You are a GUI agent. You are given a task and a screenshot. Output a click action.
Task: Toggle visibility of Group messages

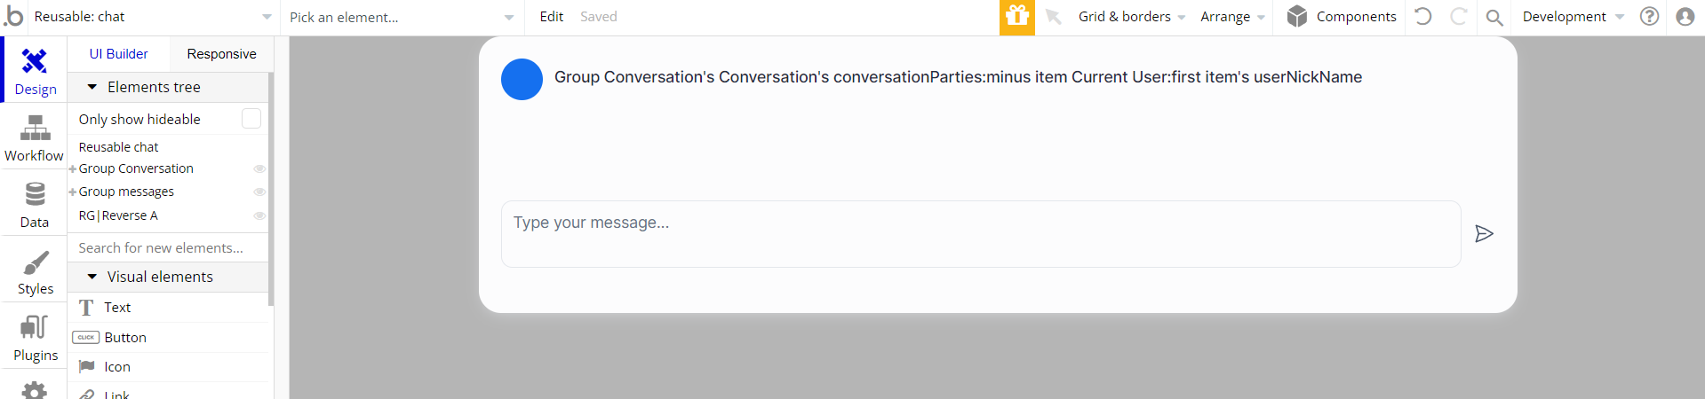tap(259, 192)
